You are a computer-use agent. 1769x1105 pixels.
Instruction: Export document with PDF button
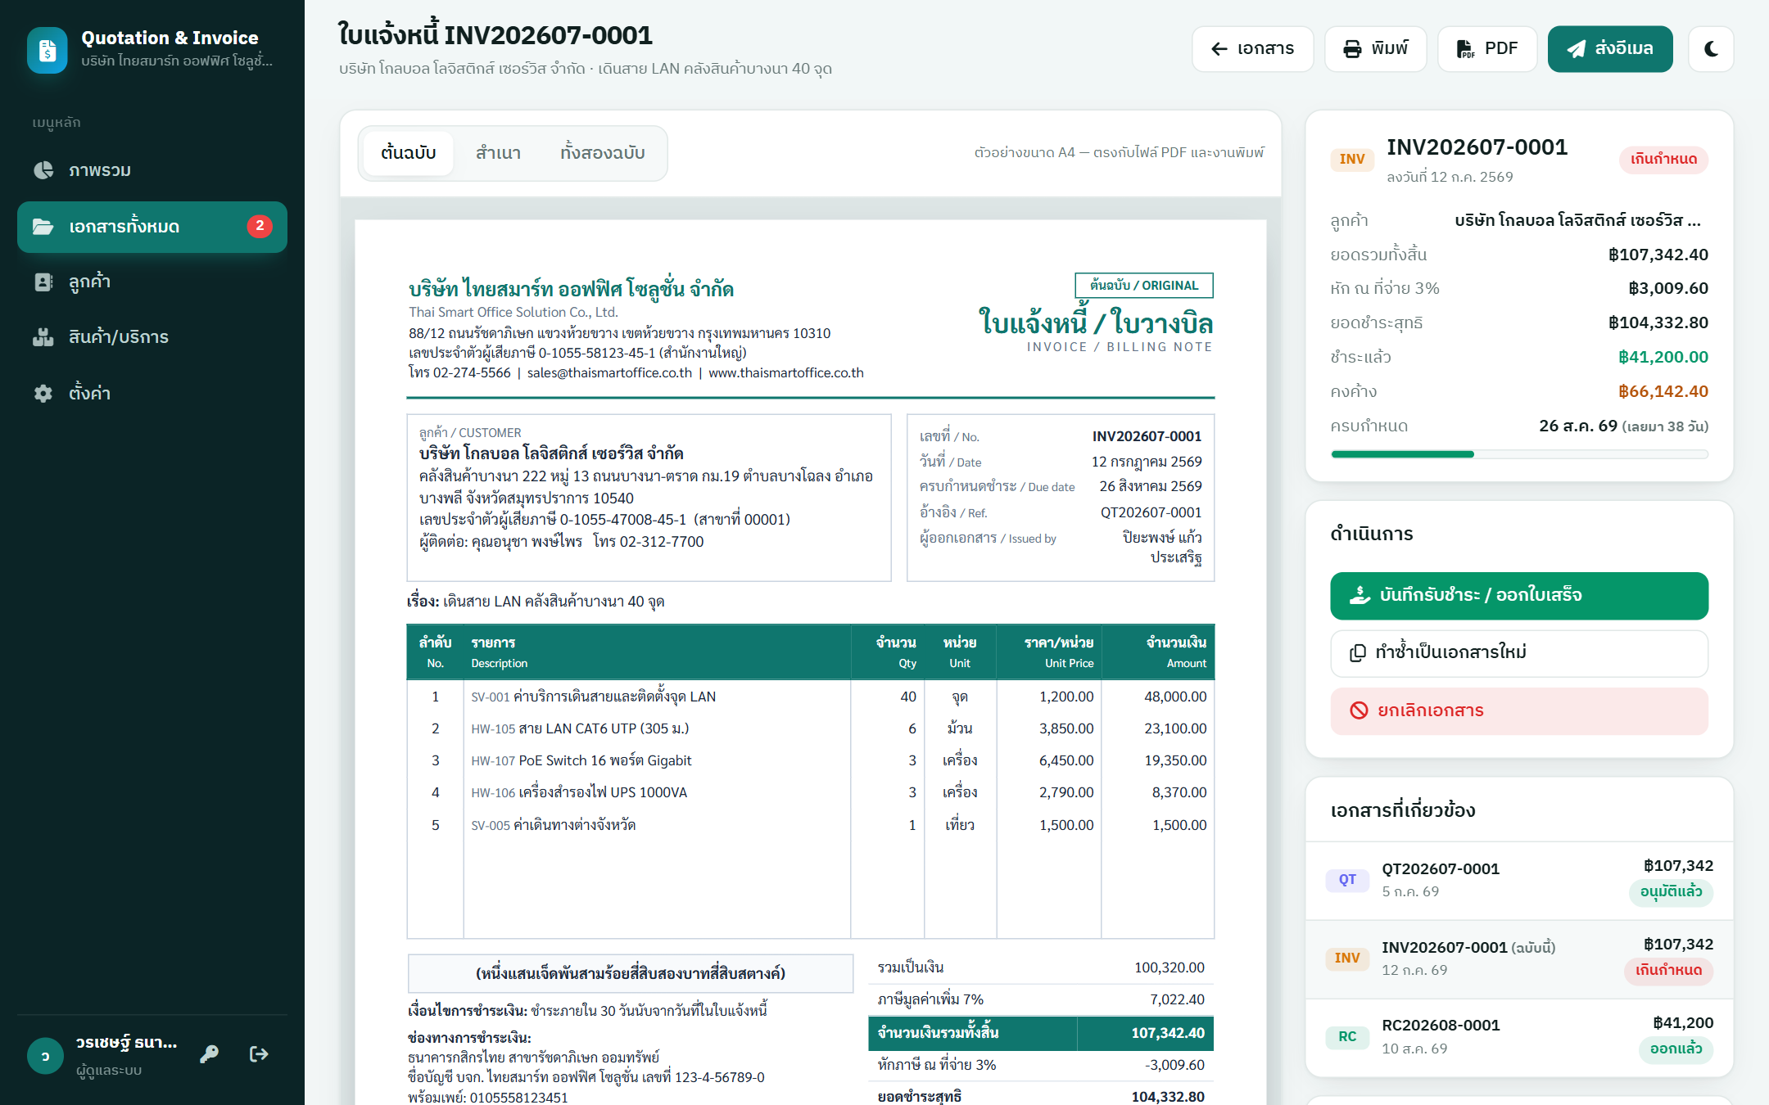pyautogui.click(x=1487, y=49)
